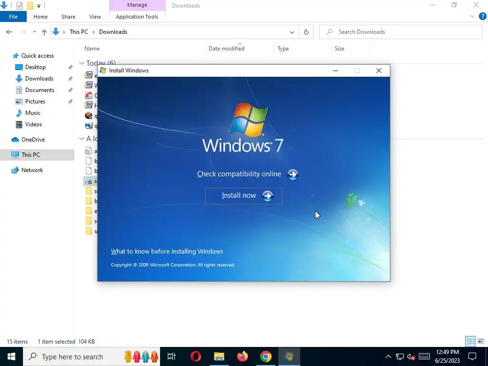The width and height of the screenshot is (488, 366).
Task: Open the Application Tools tab
Action: point(137,17)
